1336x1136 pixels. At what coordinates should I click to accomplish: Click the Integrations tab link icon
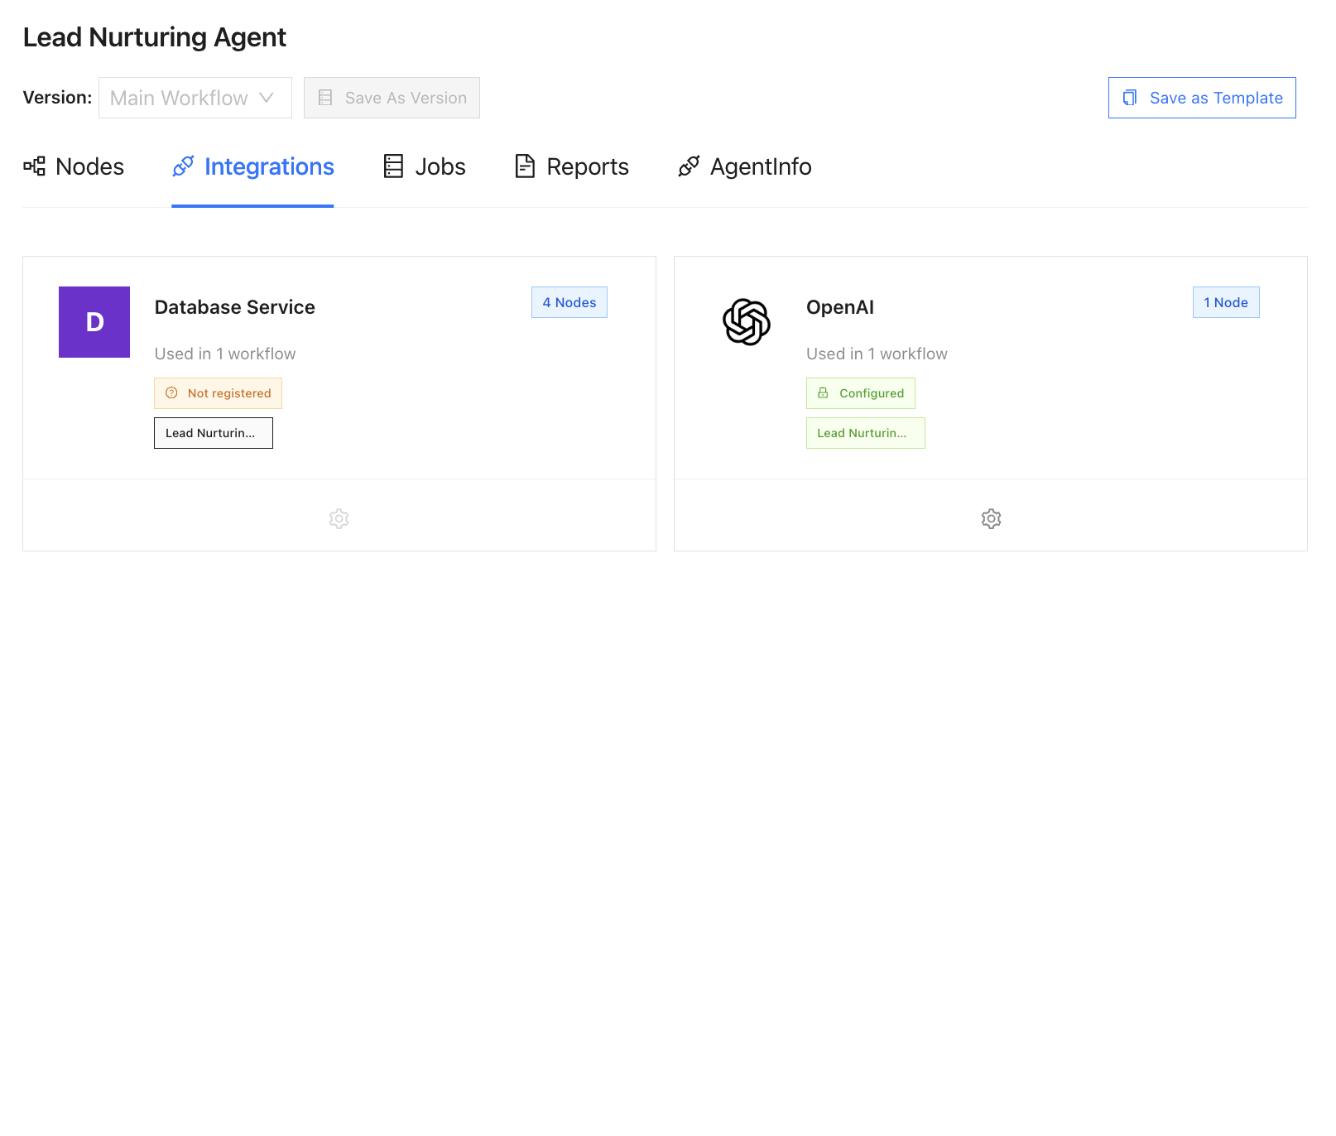183,166
